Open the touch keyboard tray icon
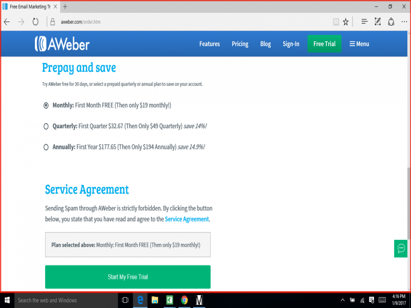This screenshot has height=308, width=411. click(382, 300)
